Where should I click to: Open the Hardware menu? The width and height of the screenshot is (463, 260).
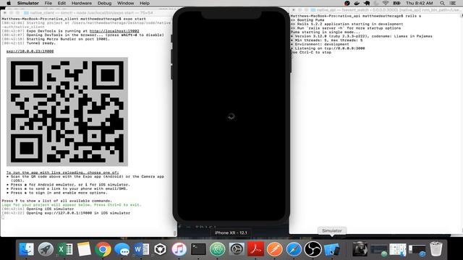(82, 3)
